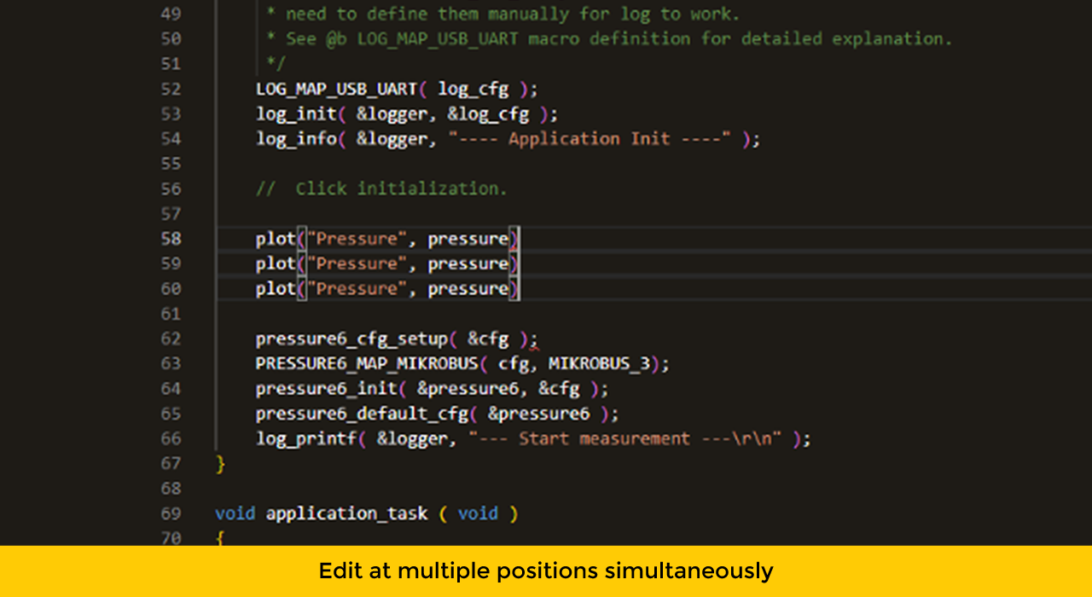Click the empty line's number 55
The width and height of the screenshot is (1092, 597).
click(171, 164)
